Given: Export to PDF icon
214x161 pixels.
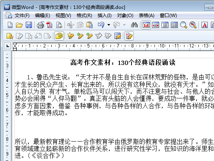Looking at the screenshot, I should coord(49,25).
